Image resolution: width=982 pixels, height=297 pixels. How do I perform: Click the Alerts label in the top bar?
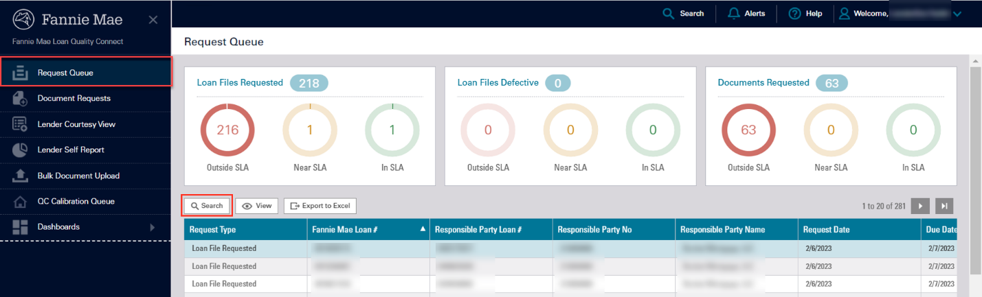[755, 14]
